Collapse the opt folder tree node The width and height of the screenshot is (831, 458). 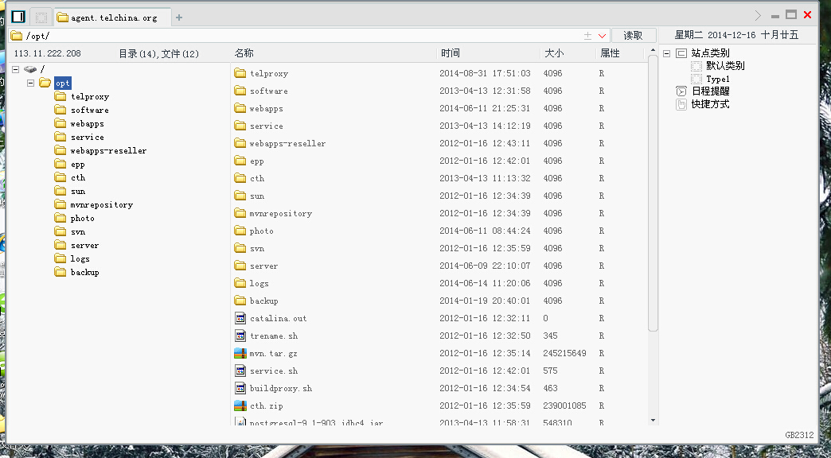31,83
